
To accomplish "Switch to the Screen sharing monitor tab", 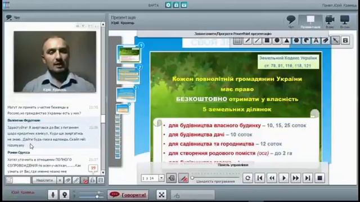I will (x=345, y=21).
